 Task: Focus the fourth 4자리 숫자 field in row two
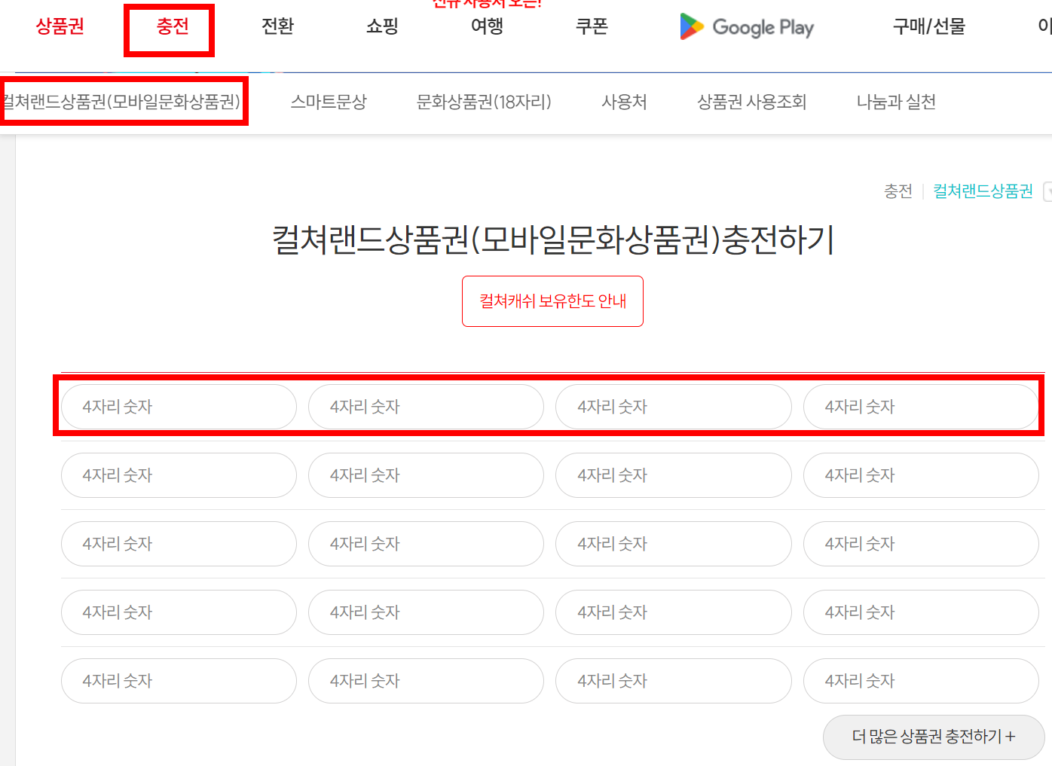coord(921,475)
